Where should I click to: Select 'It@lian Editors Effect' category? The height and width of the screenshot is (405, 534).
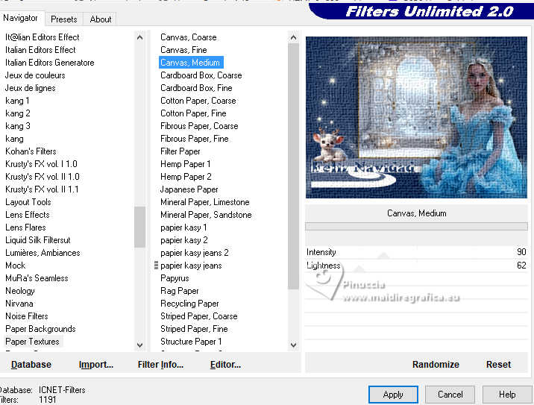[42, 37]
